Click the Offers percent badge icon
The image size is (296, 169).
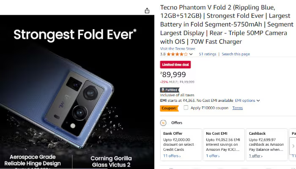pos(163,123)
